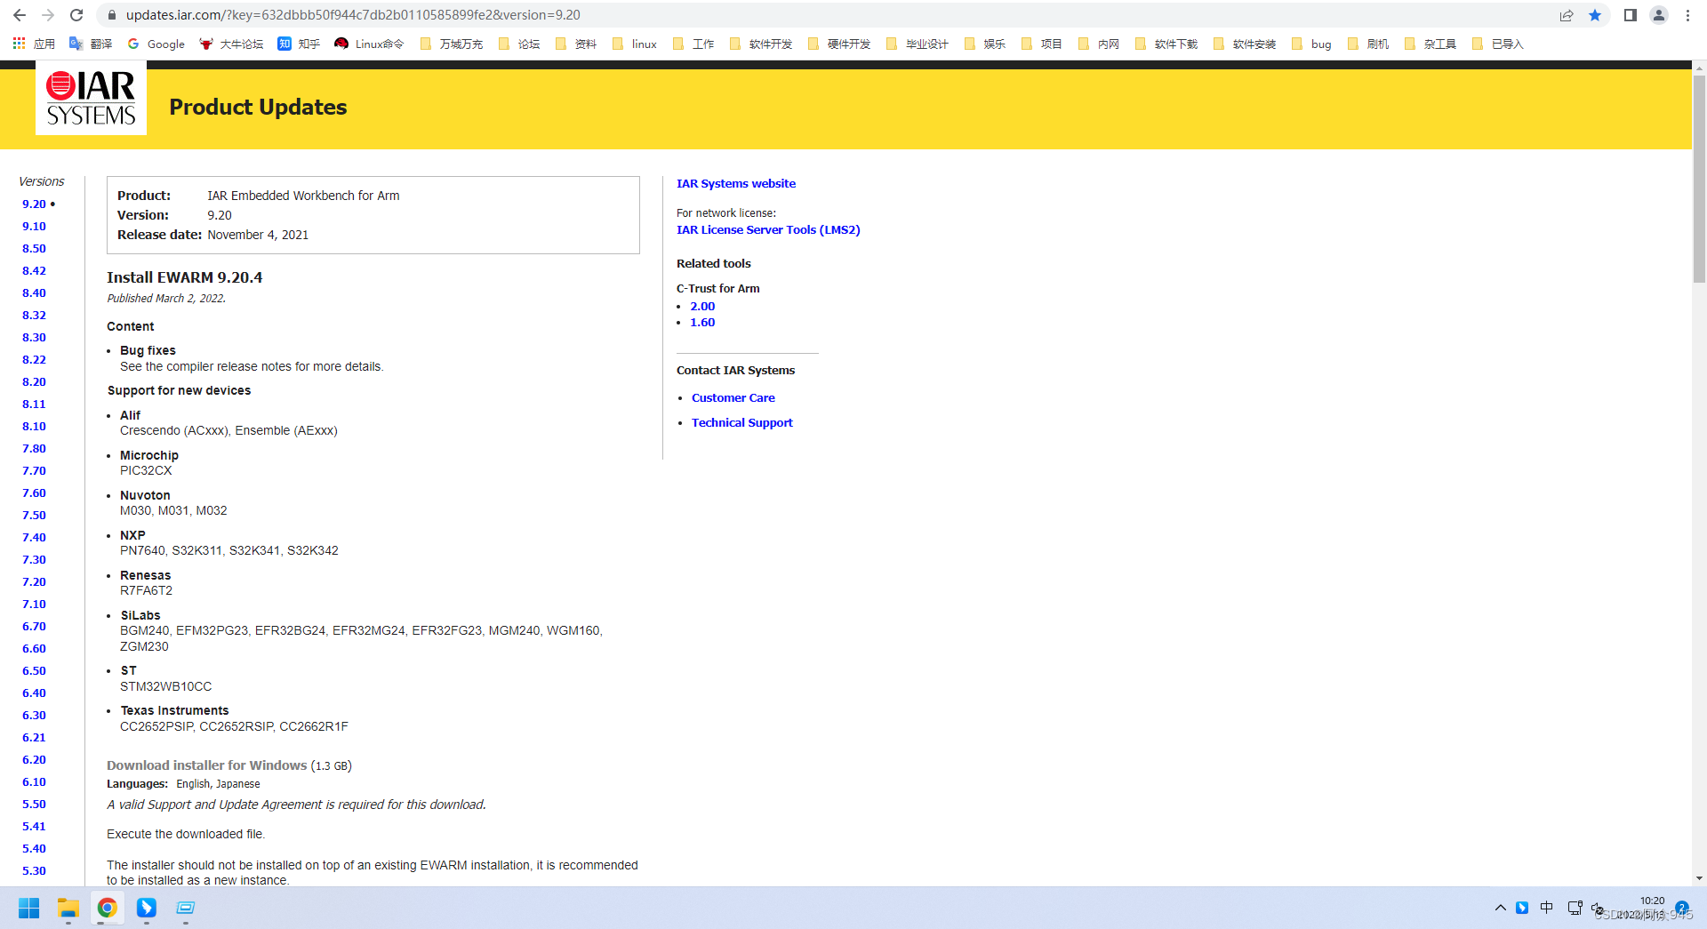
Task: Select version 6.21 in Versions list
Action: tap(34, 737)
